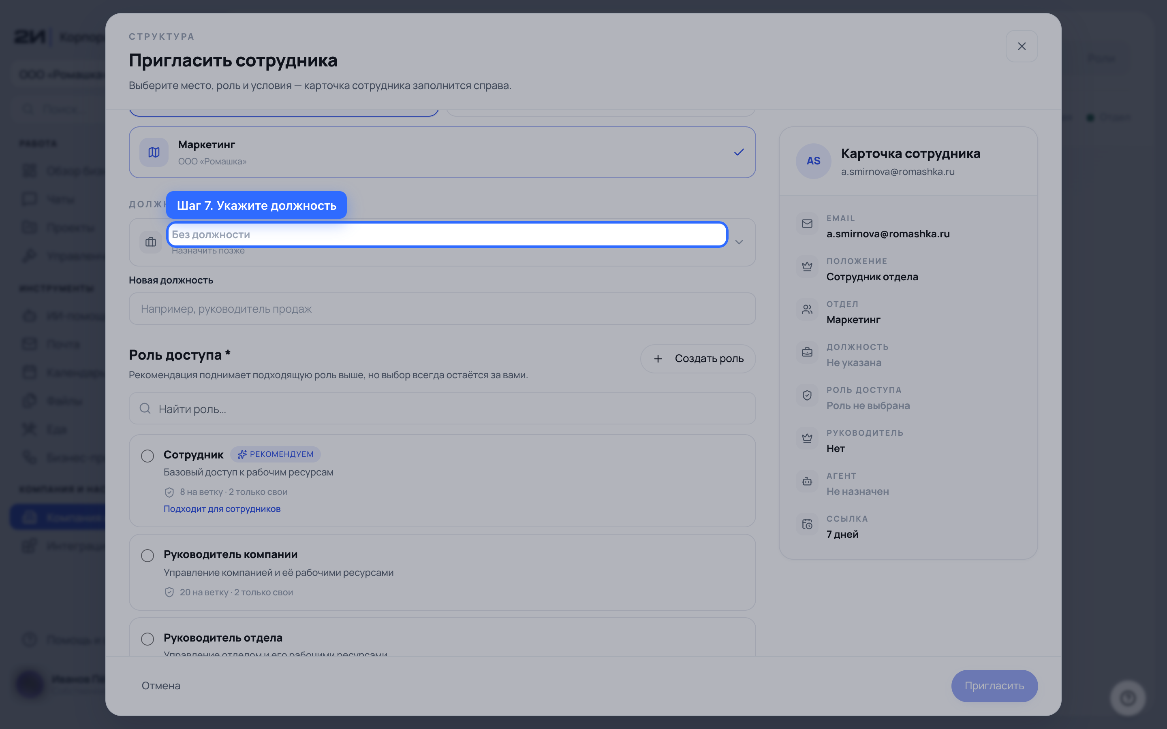Expand position list with chevron arrow
1167x729 pixels.
pyautogui.click(x=739, y=242)
